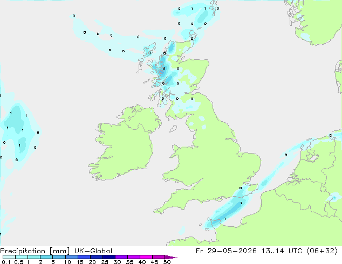Viewport: 342px width, 264px height.
Task: Click the "2" precipitation value in the Dover Strait
Action: [241, 203]
